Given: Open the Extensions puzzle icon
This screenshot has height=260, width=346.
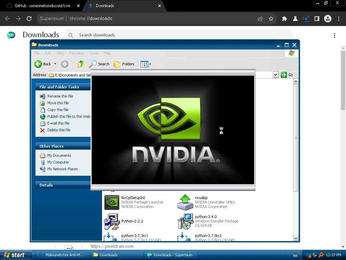Looking at the screenshot, I should (x=285, y=19).
